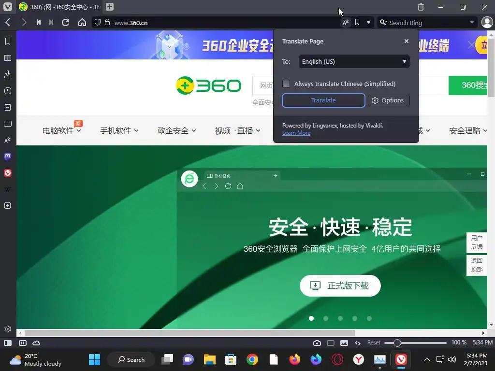Select the first carousel dot
This screenshot has width=495, height=371.
coord(311,318)
